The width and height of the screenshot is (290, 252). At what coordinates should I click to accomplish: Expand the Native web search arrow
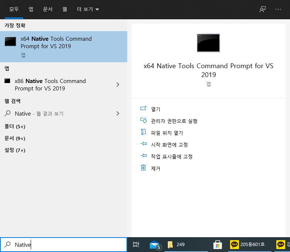[118, 113]
